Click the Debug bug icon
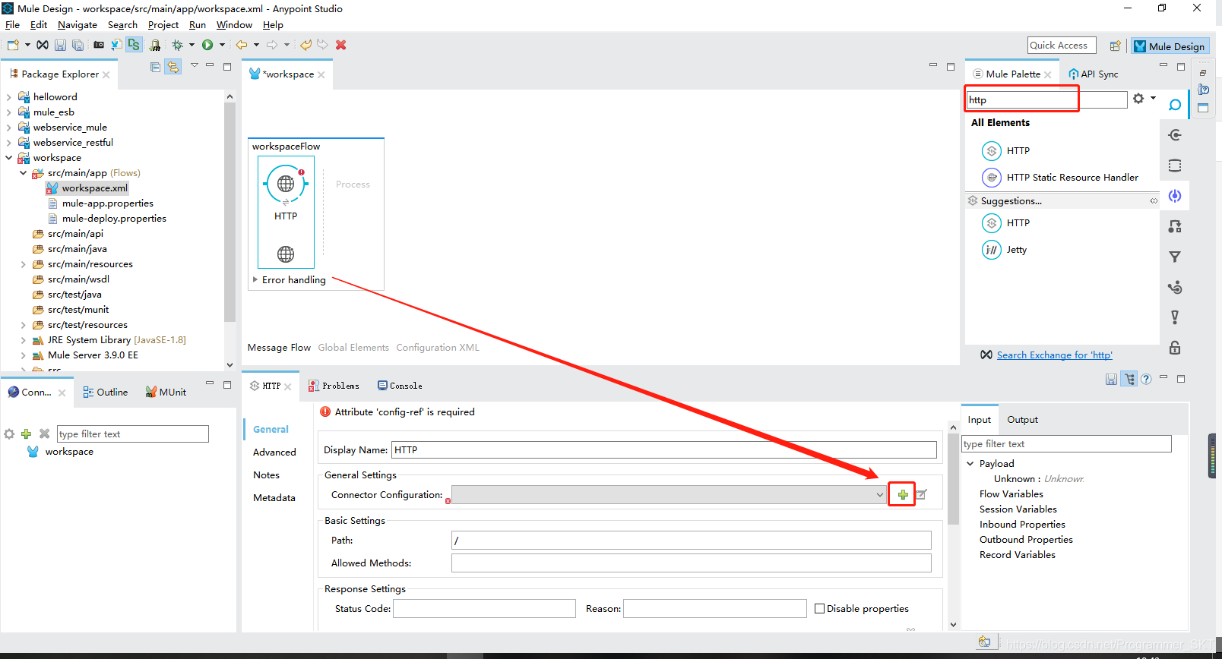The image size is (1222, 659). [x=177, y=45]
